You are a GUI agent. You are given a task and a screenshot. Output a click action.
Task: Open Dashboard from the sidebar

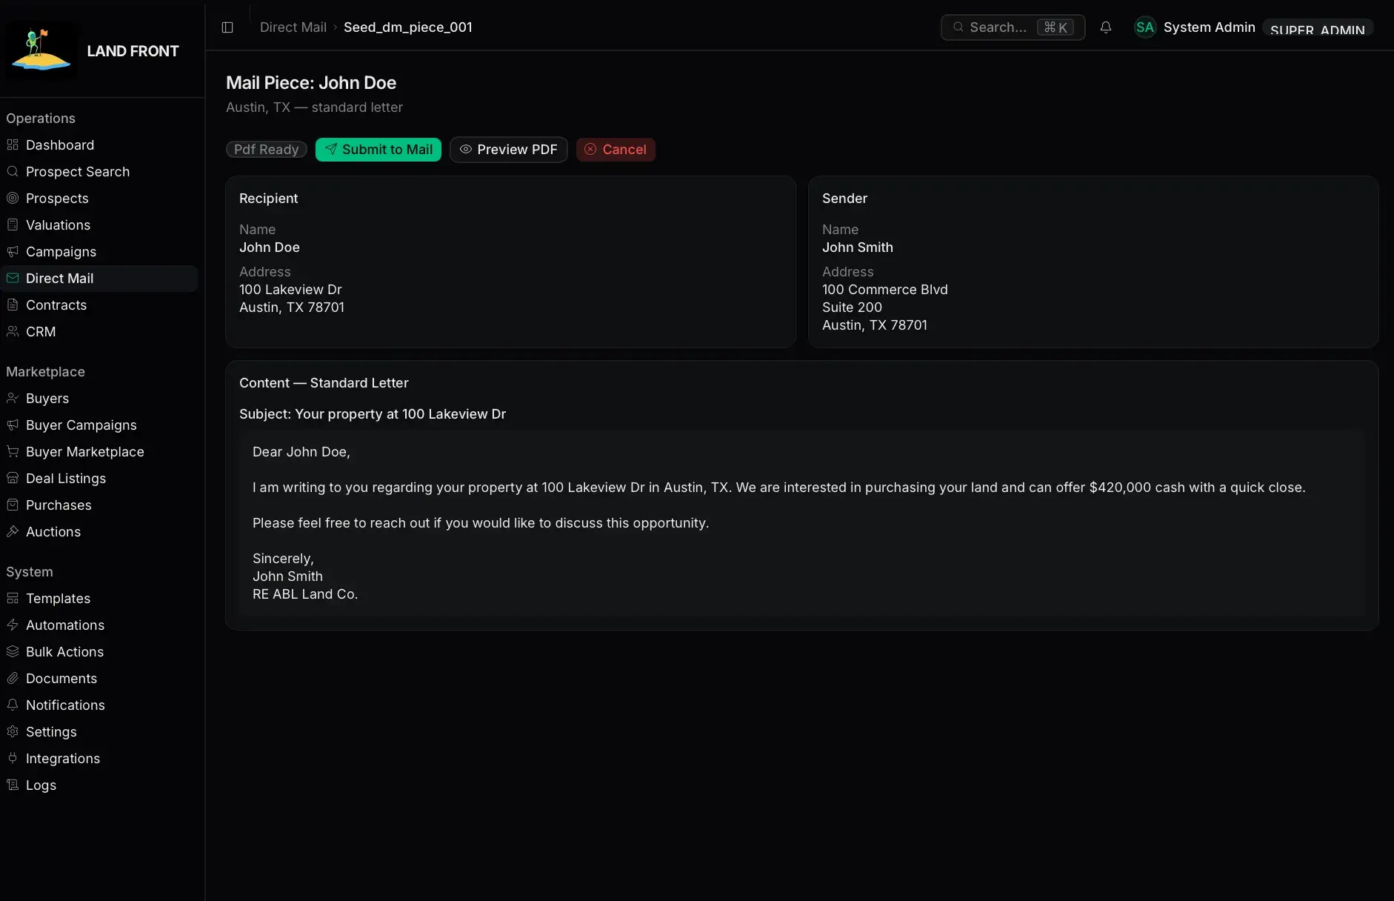pos(99,144)
